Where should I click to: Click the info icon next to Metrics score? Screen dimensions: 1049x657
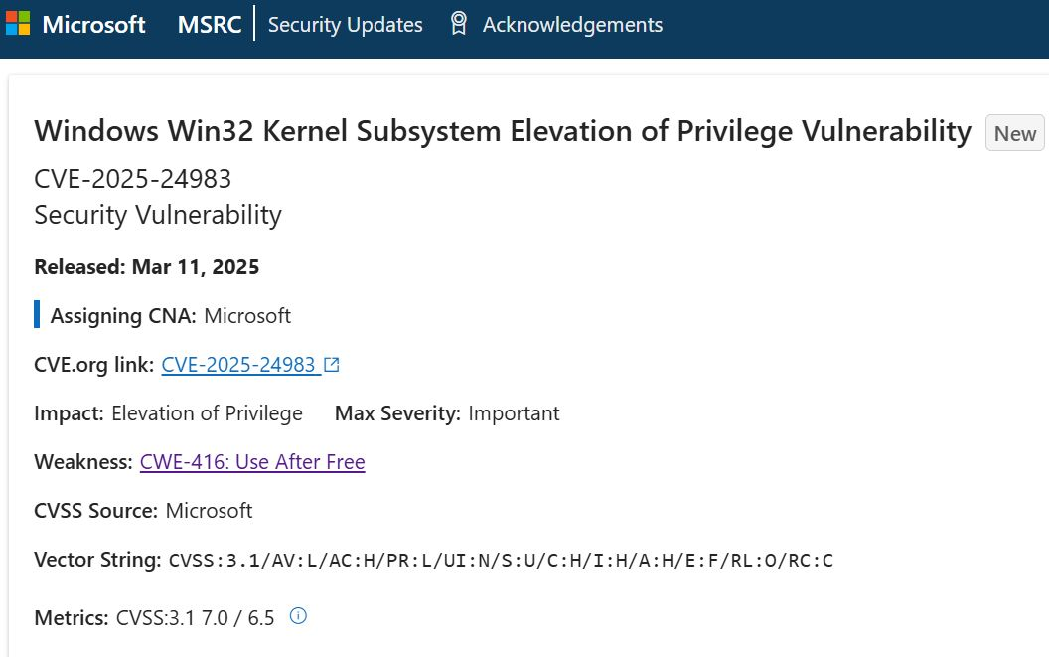298,616
